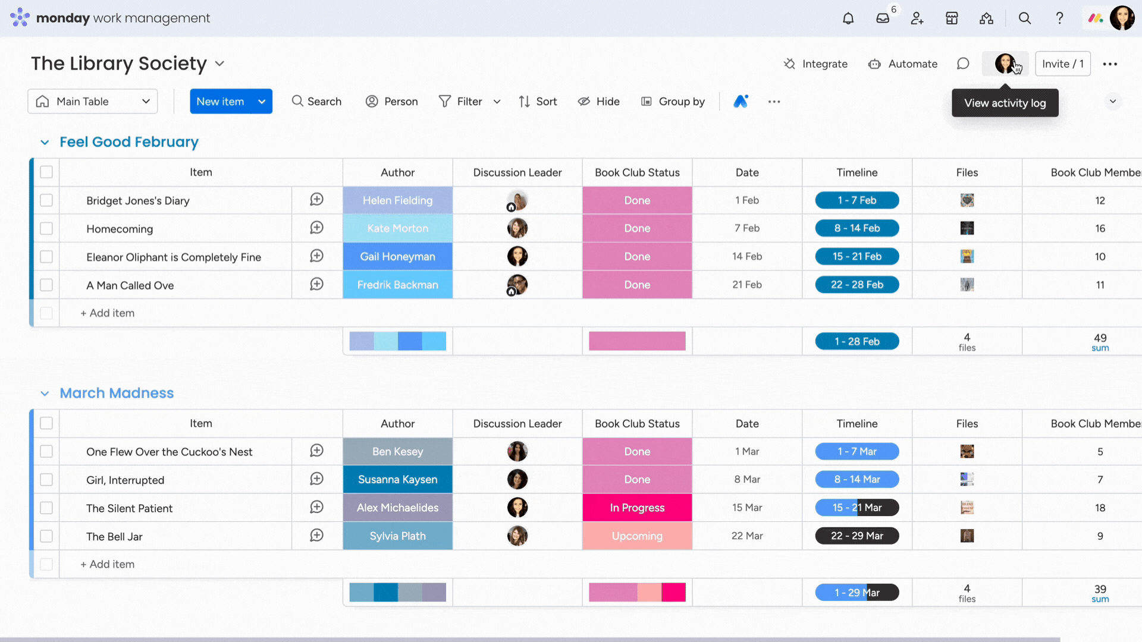Viewport: 1142px width, 642px height.
Task: Click the invite members person icon
Action: pos(917,18)
